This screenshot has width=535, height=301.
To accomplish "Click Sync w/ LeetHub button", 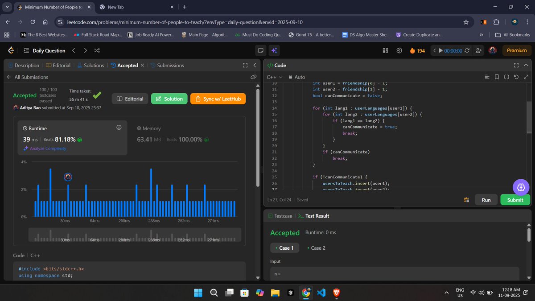I will 218,99.
